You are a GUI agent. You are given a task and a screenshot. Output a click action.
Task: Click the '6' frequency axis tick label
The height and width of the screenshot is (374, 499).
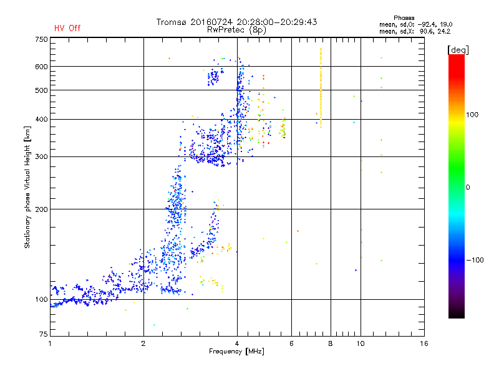(x=291, y=343)
